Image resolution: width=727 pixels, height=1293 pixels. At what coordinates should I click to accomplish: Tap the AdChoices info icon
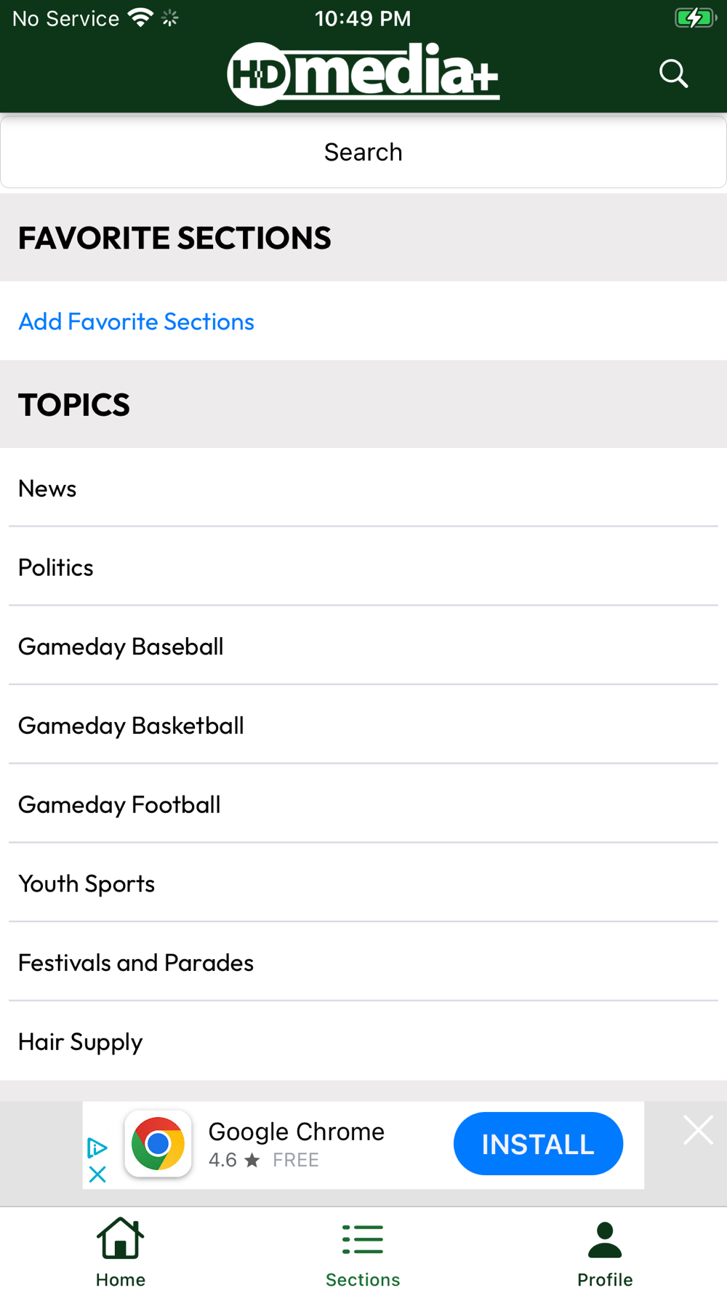pyautogui.click(x=97, y=1148)
